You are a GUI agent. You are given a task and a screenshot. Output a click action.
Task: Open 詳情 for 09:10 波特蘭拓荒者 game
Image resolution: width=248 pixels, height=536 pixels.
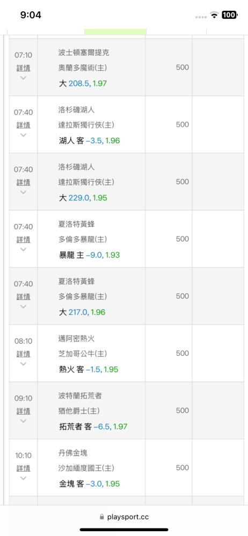pos(23,411)
